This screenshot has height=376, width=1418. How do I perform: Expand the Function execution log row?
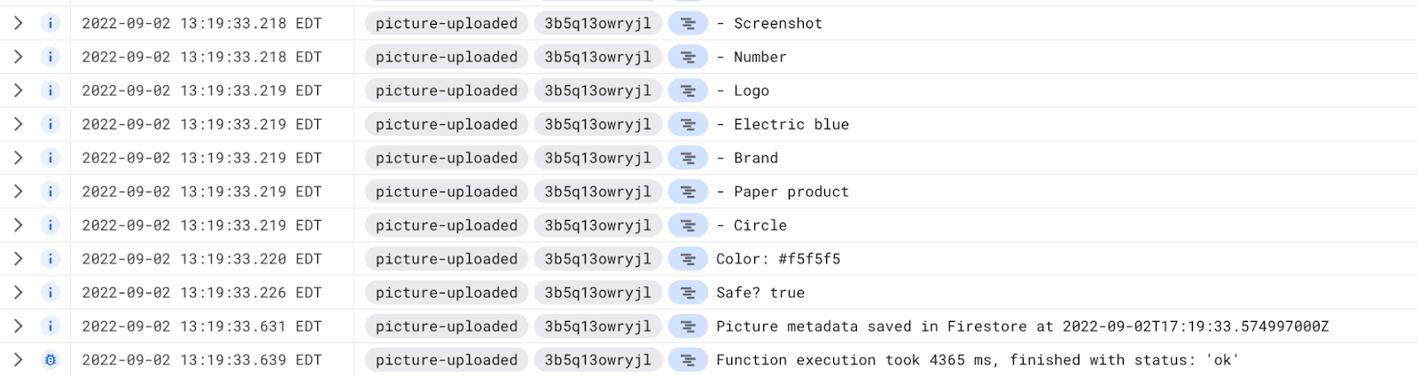(x=18, y=360)
